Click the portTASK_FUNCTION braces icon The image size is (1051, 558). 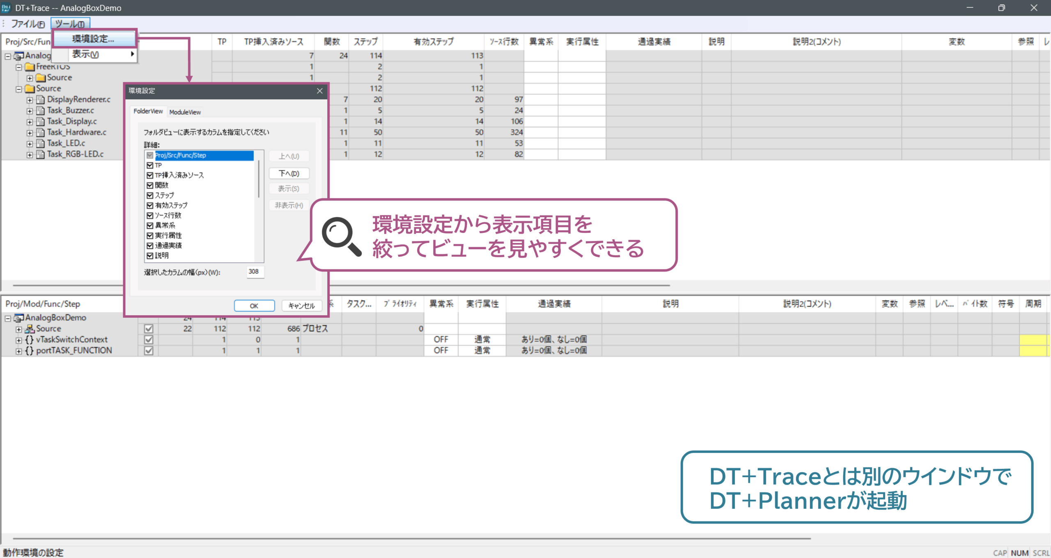[29, 351]
